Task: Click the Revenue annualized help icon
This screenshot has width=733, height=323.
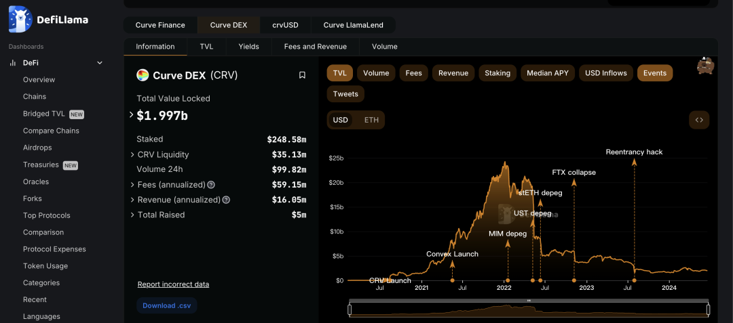Action: click(x=226, y=200)
